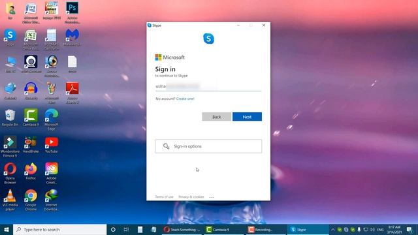Screen dimensions: 418x235
Task: Open Terms of use link
Action: (164, 197)
